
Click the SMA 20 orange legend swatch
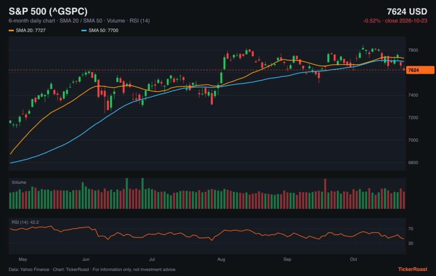pyautogui.click(x=11, y=31)
